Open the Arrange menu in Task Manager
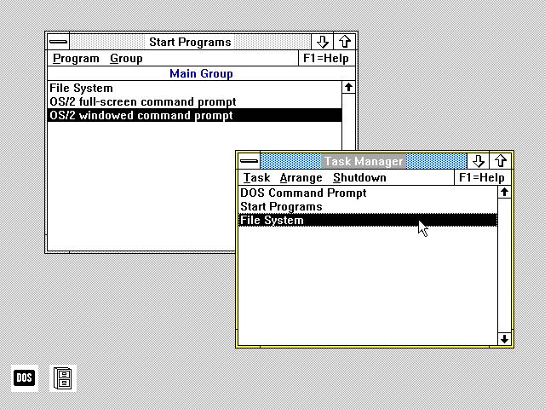545x409 pixels. point(301,178)
